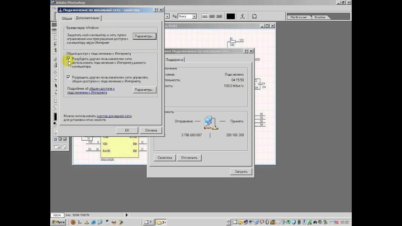Click the foreground color swatch in toolbox
Screen dimensions: 402x226
click(x=55, y=116)
